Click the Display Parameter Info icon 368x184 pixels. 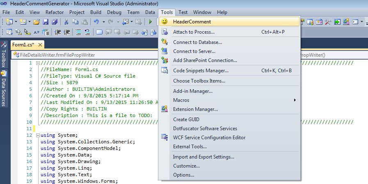[18, 32]
